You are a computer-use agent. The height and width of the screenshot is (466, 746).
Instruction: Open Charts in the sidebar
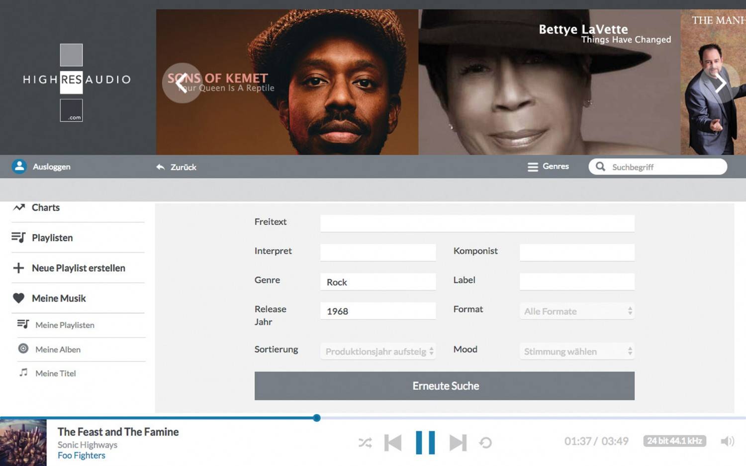pyautogui.click(x=46, y=208)
